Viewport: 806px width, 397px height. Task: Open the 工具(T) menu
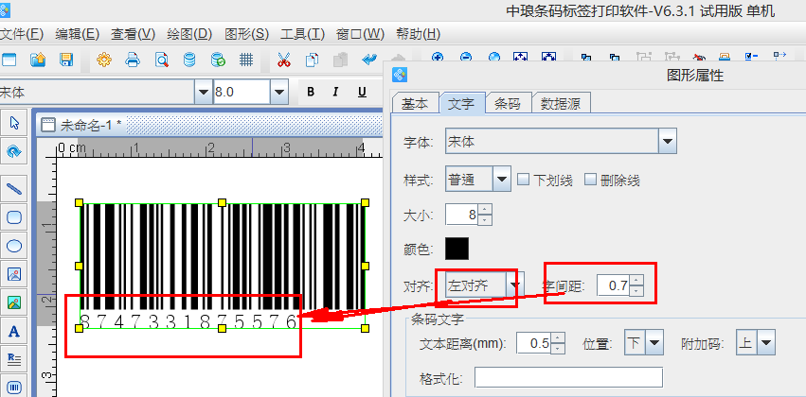(302, 34)
